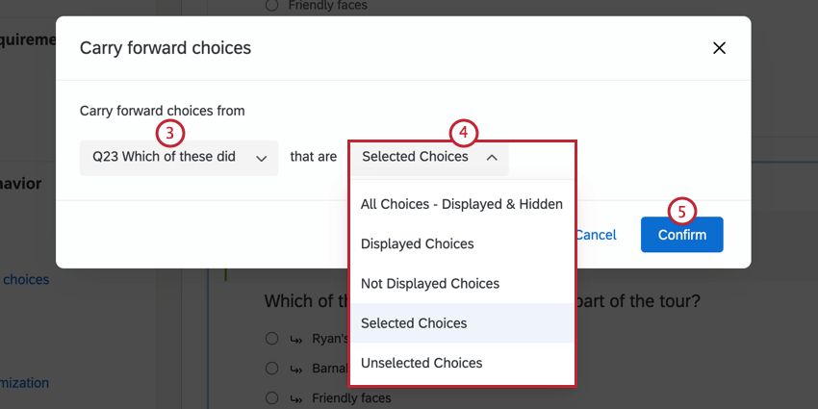818x409 pixels.
Task: Choose All Choices - Displayed & Hidden
Action: click(x=462, y=204)
